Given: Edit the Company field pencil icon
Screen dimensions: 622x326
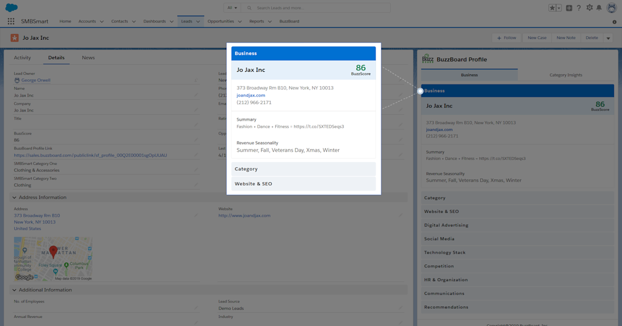Looking at the screenshot, I should [196, 110].
